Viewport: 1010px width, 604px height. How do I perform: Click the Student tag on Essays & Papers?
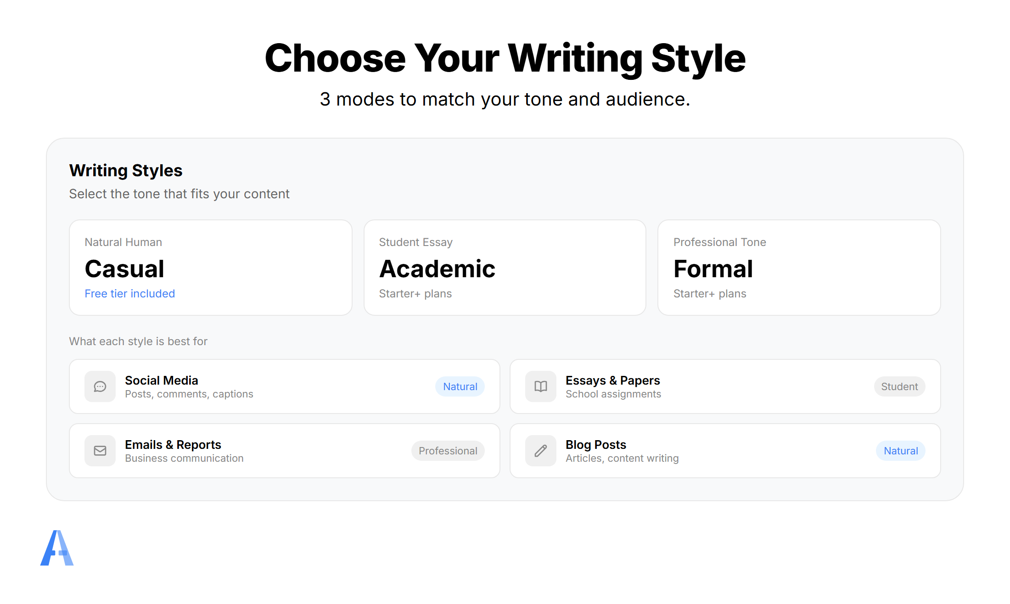pos(899,386)
